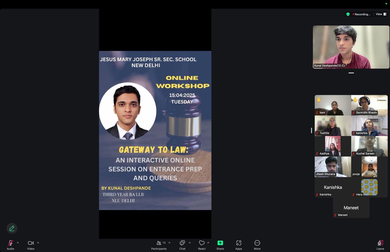Click the Recording indicator

[x=362, y=14]
